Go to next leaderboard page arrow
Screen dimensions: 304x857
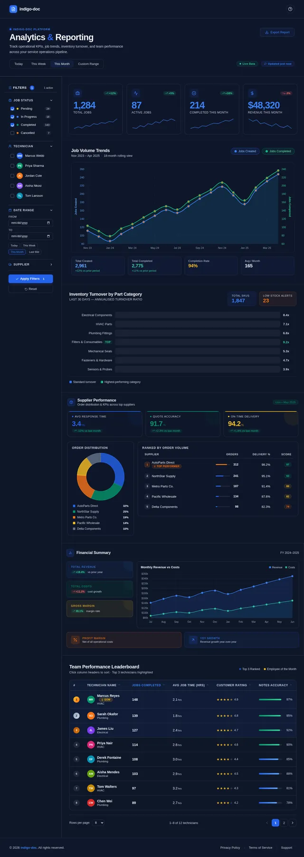[293, 823]
